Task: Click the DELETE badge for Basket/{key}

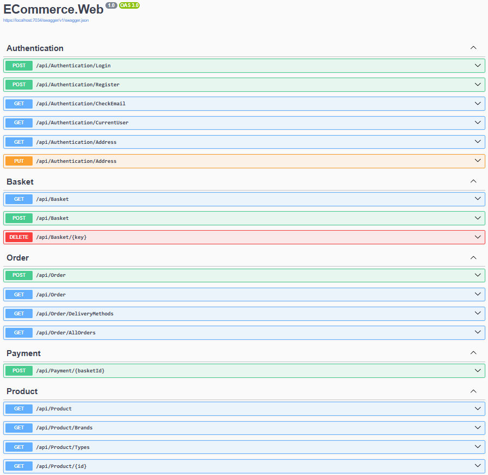Action: tap(19, 237)
